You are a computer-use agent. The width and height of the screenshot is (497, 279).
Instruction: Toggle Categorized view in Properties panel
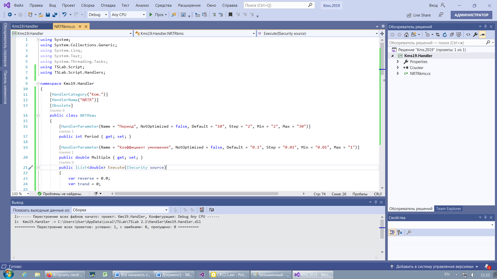[x=392, y=232]
